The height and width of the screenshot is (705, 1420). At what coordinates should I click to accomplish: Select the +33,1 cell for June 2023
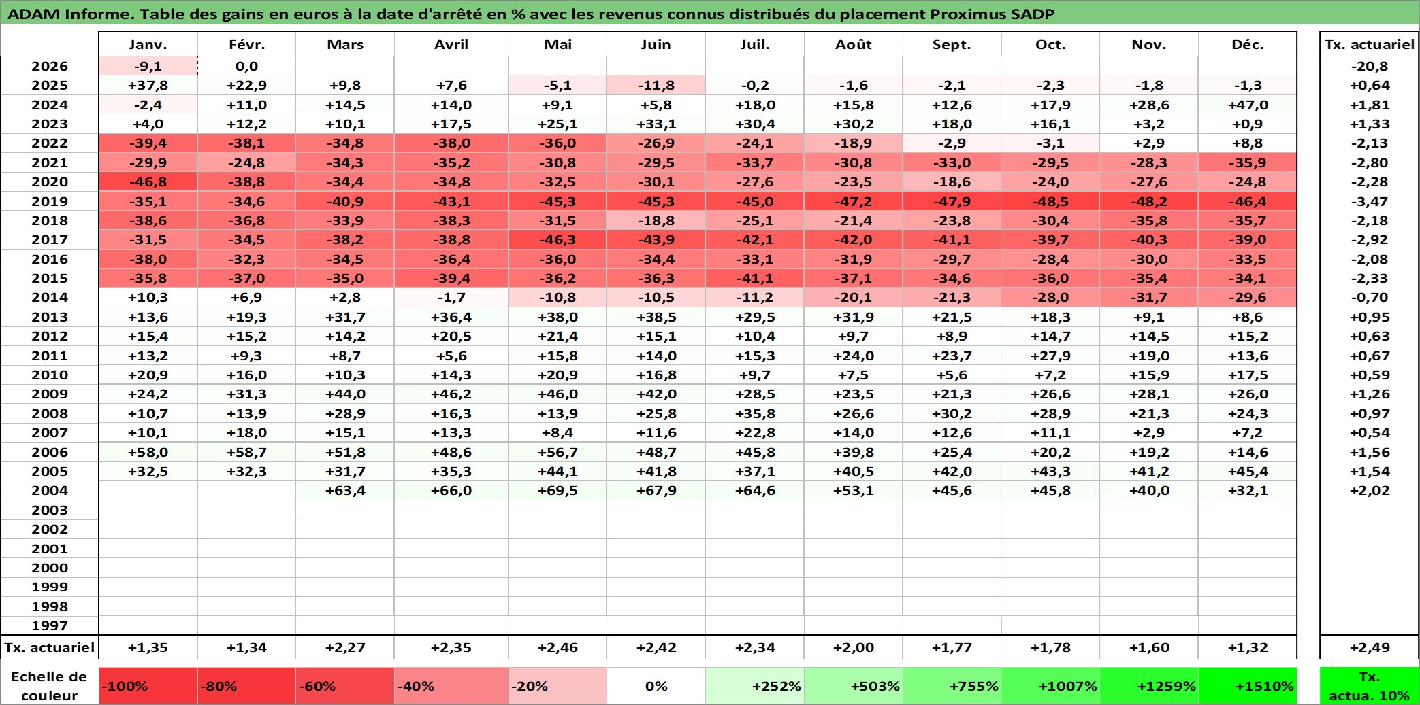coord(656,124)
